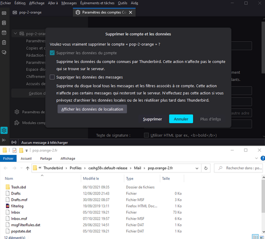Image resolution: width=265 pixels, height=239 pixels.
Task: Expand hidden path breadcrumb chevrons
Action: pos(40,168)
